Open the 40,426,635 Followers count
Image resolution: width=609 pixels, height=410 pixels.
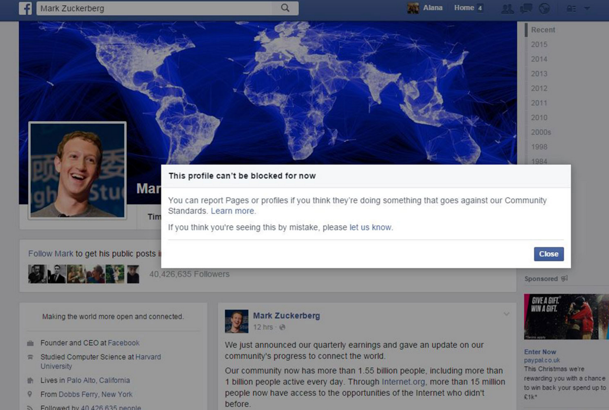click(x=190, y=274)
